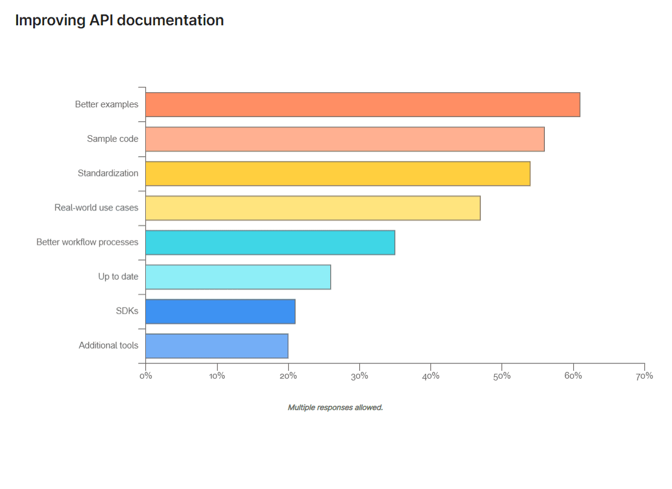Click the 'Better workflow processes' label
Image resolution: width=672 pixels, height=489 pixels.
point(87,242)
